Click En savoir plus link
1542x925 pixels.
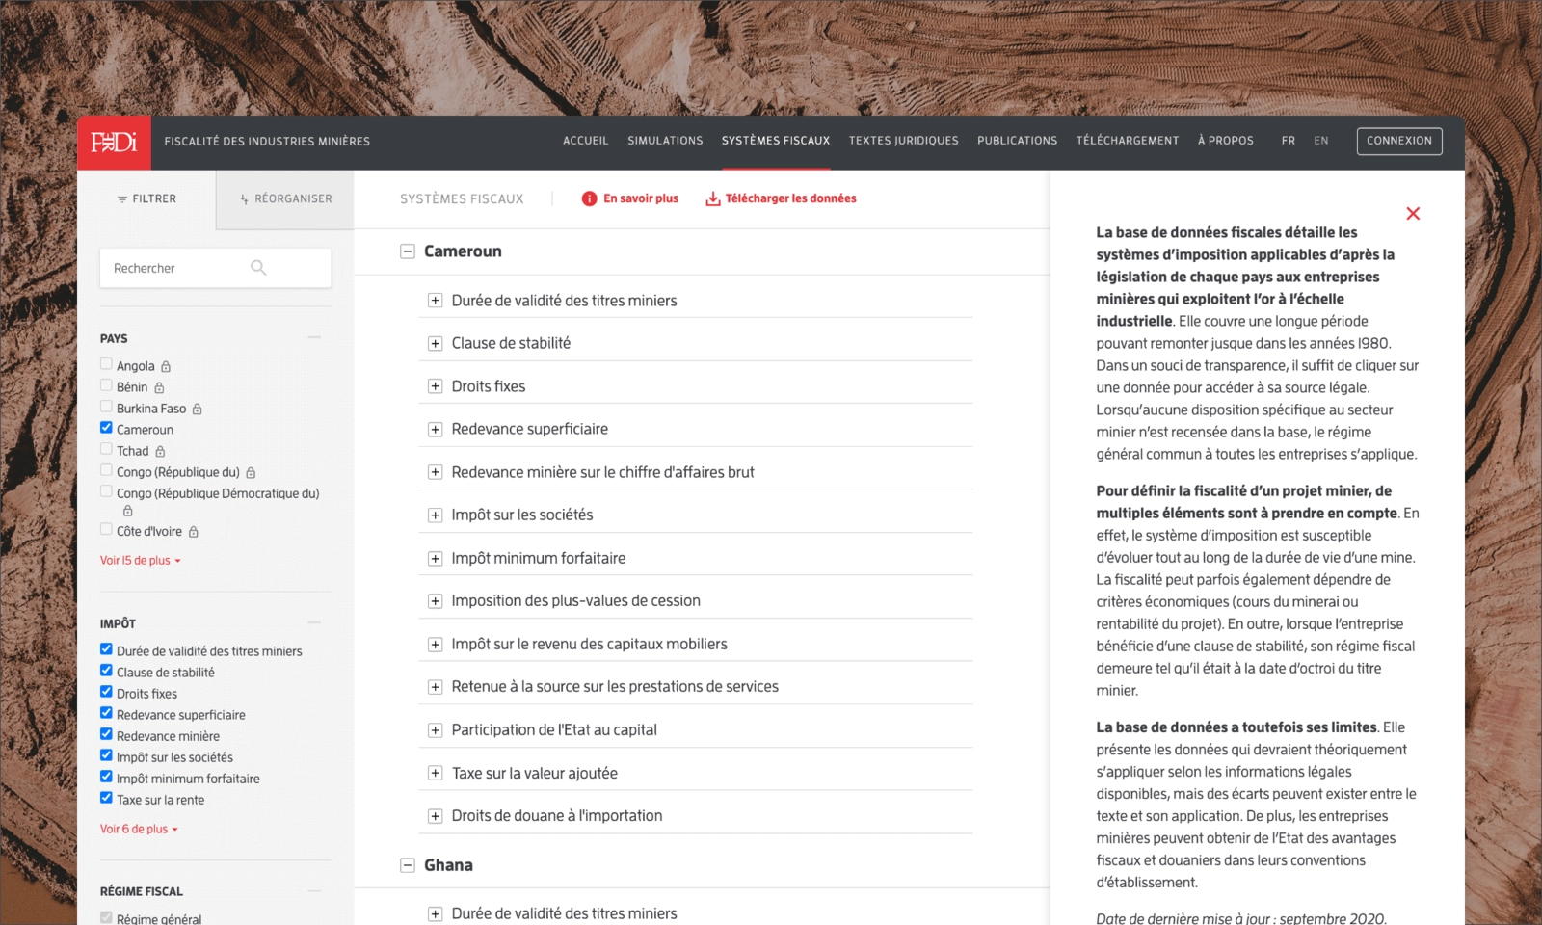[641, 198]
